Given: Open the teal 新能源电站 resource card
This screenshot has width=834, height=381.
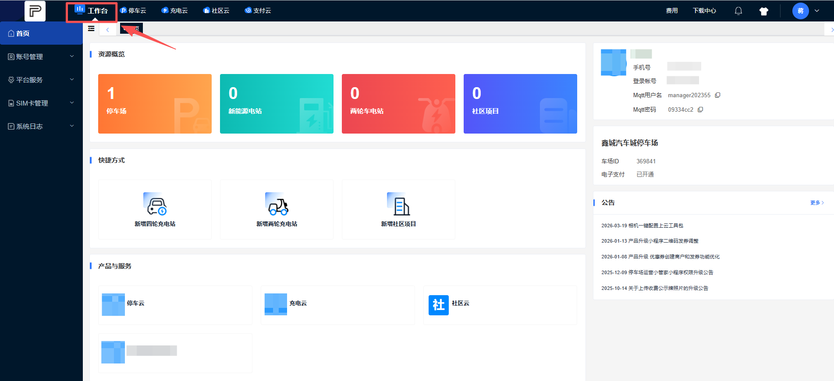Looking at the screenshot, I should coord(277,104).
